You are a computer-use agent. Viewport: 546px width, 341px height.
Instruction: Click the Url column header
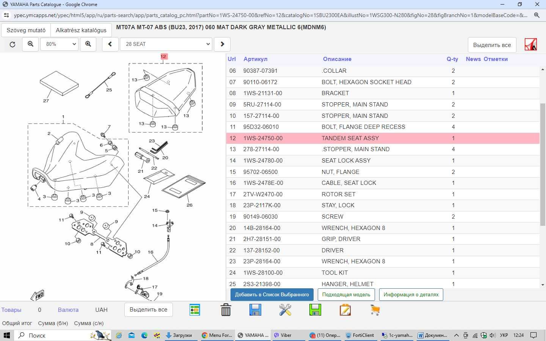(x=232, y=59)
